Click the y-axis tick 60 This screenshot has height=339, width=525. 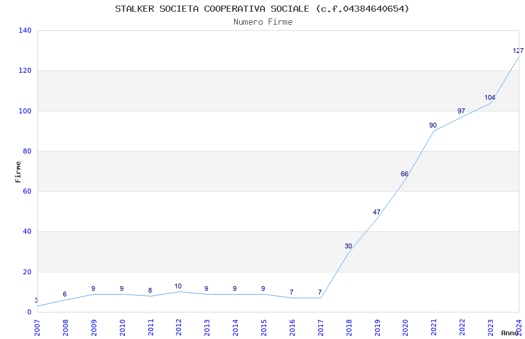(27, 191)
